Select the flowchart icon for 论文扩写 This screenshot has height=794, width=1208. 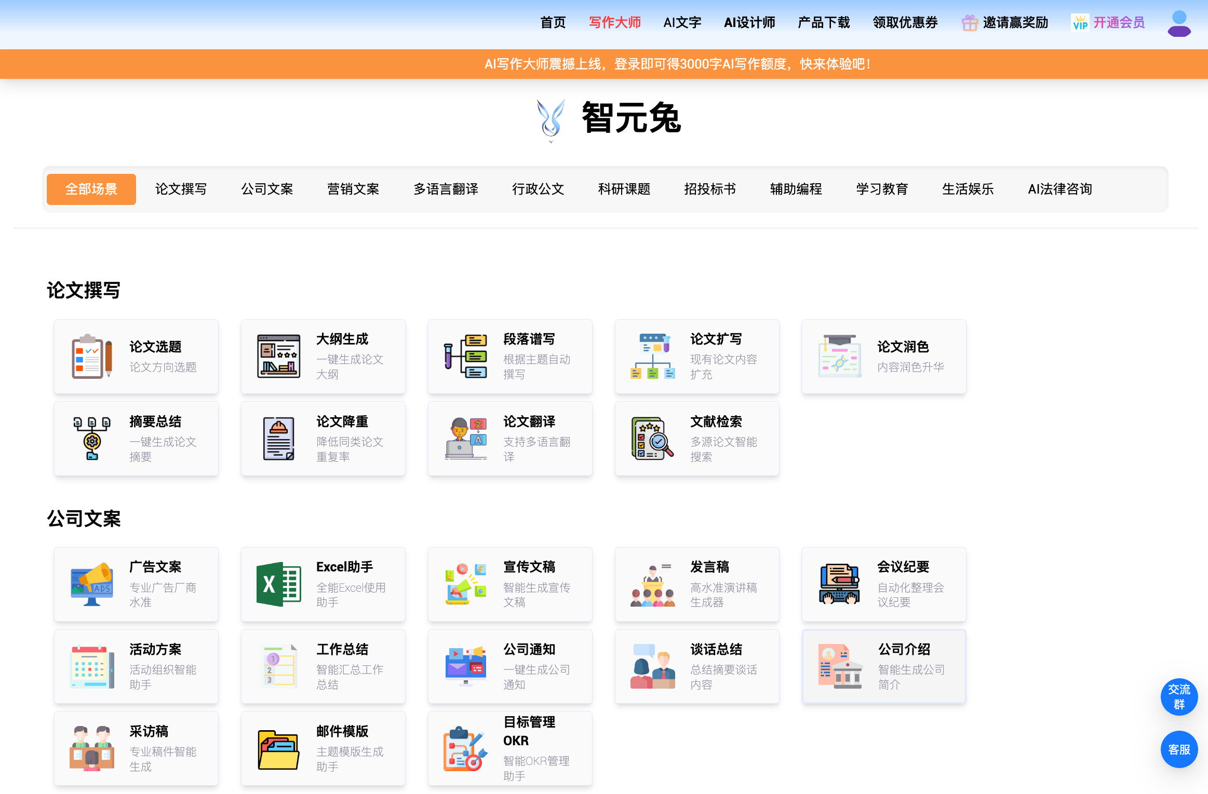coord(652,357)
